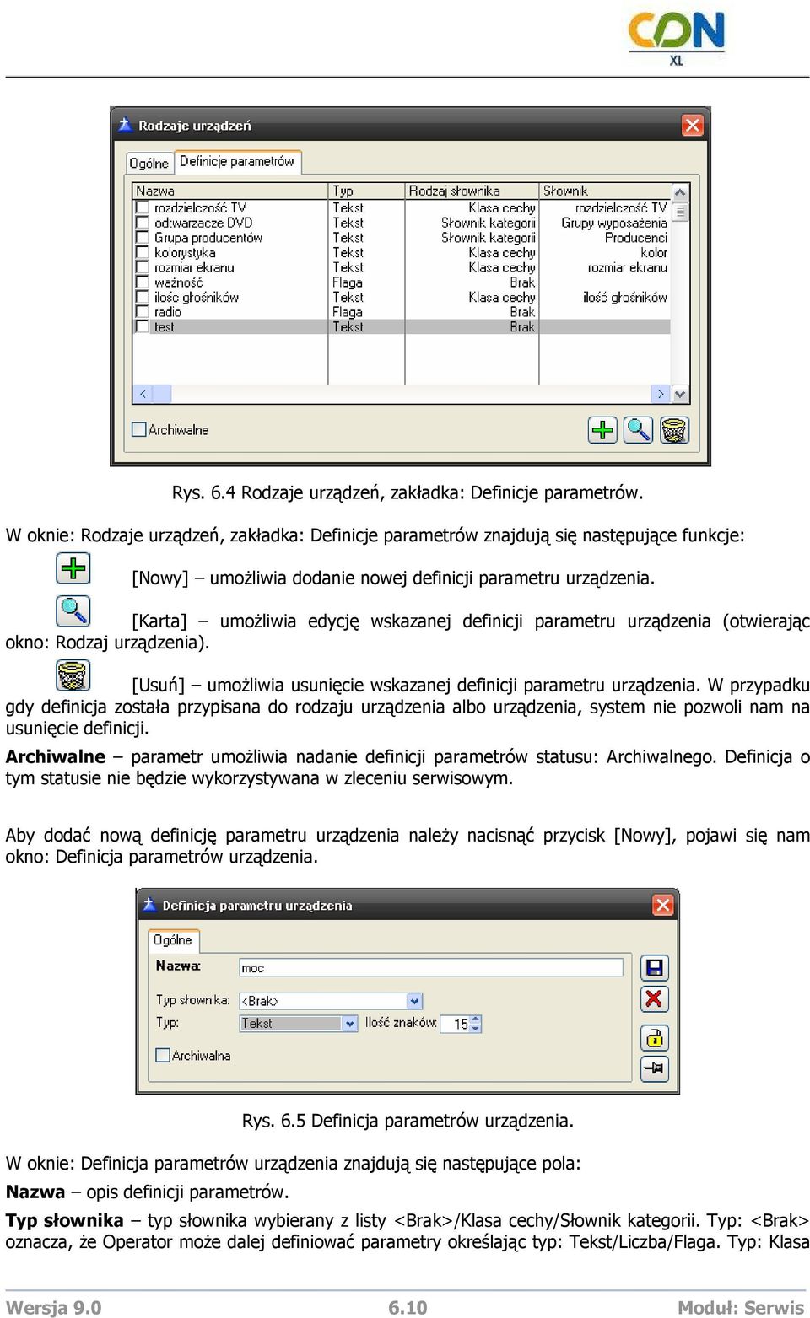810x1318 pixels.
Task: Tick the checkbox for ilość głośników row
Action: (x=143, y=297)
